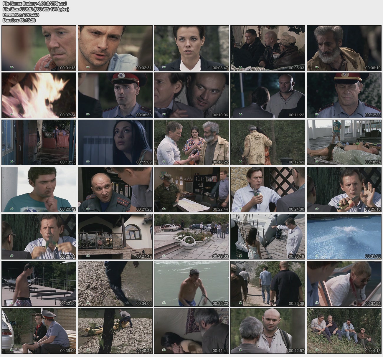This screenshot has height=357, width=383.
Task: Click the four men sitting on grass thumbnail
Action: point(344,331)
